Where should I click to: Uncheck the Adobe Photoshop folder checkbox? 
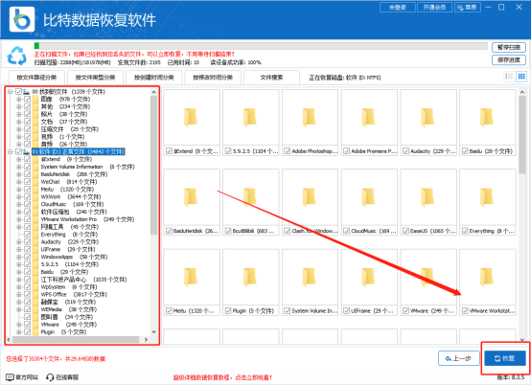pos(288,151)
